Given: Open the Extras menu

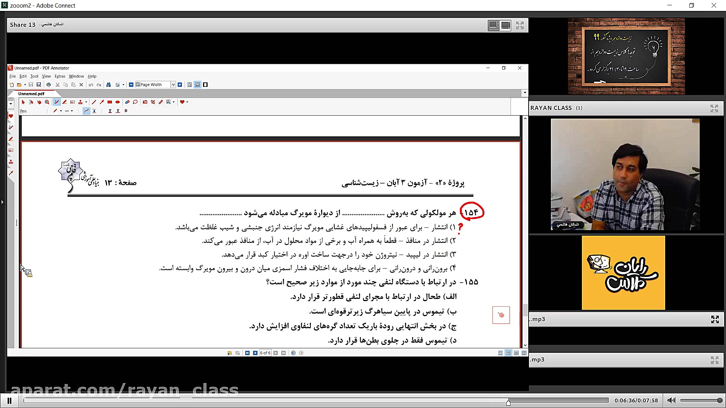Looking at the screenshot, I should [60, 76].
